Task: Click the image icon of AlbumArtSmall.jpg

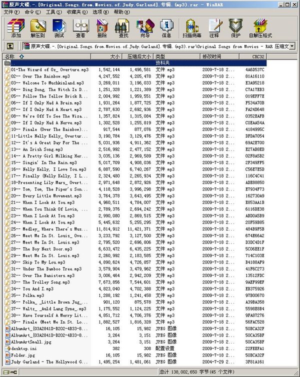Action: point(7,342)
